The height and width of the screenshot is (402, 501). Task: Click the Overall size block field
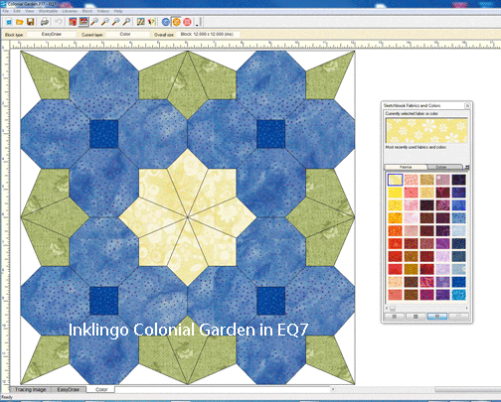209,34
